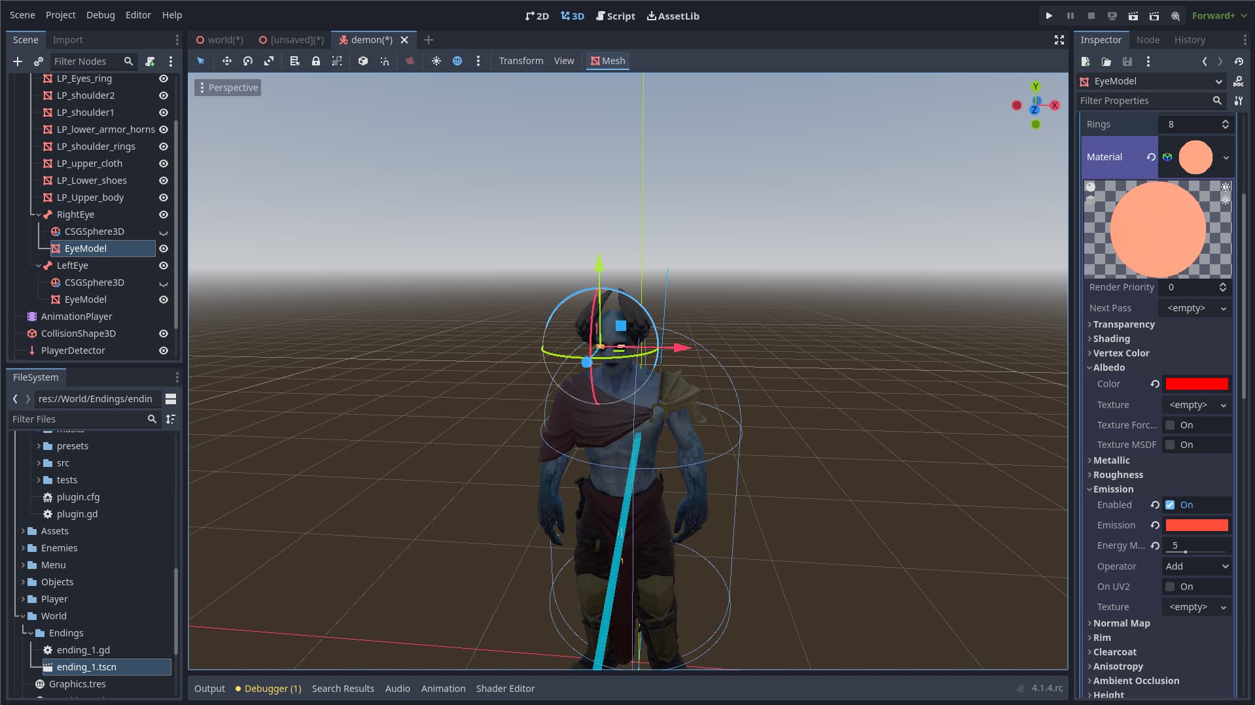The width and height of the screenshot is (1255, 705).
Task: Click the Emission color swatch
Action: point(1197,525)
